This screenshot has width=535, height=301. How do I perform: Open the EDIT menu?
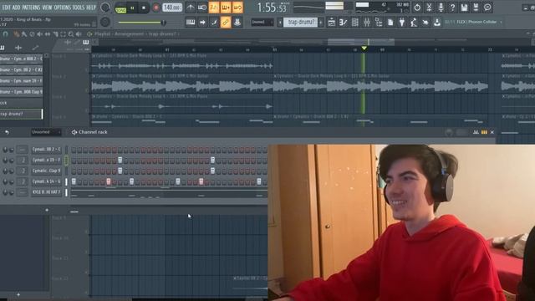(6, 8)
